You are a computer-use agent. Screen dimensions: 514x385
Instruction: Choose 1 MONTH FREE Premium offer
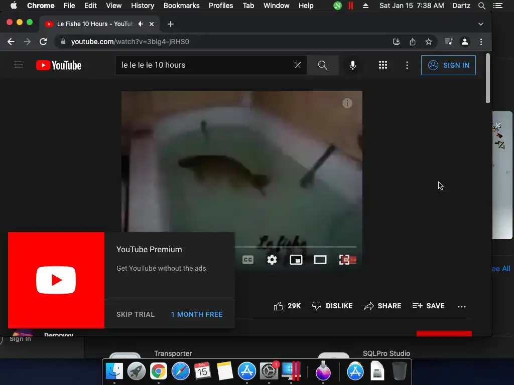pos(197,314)
